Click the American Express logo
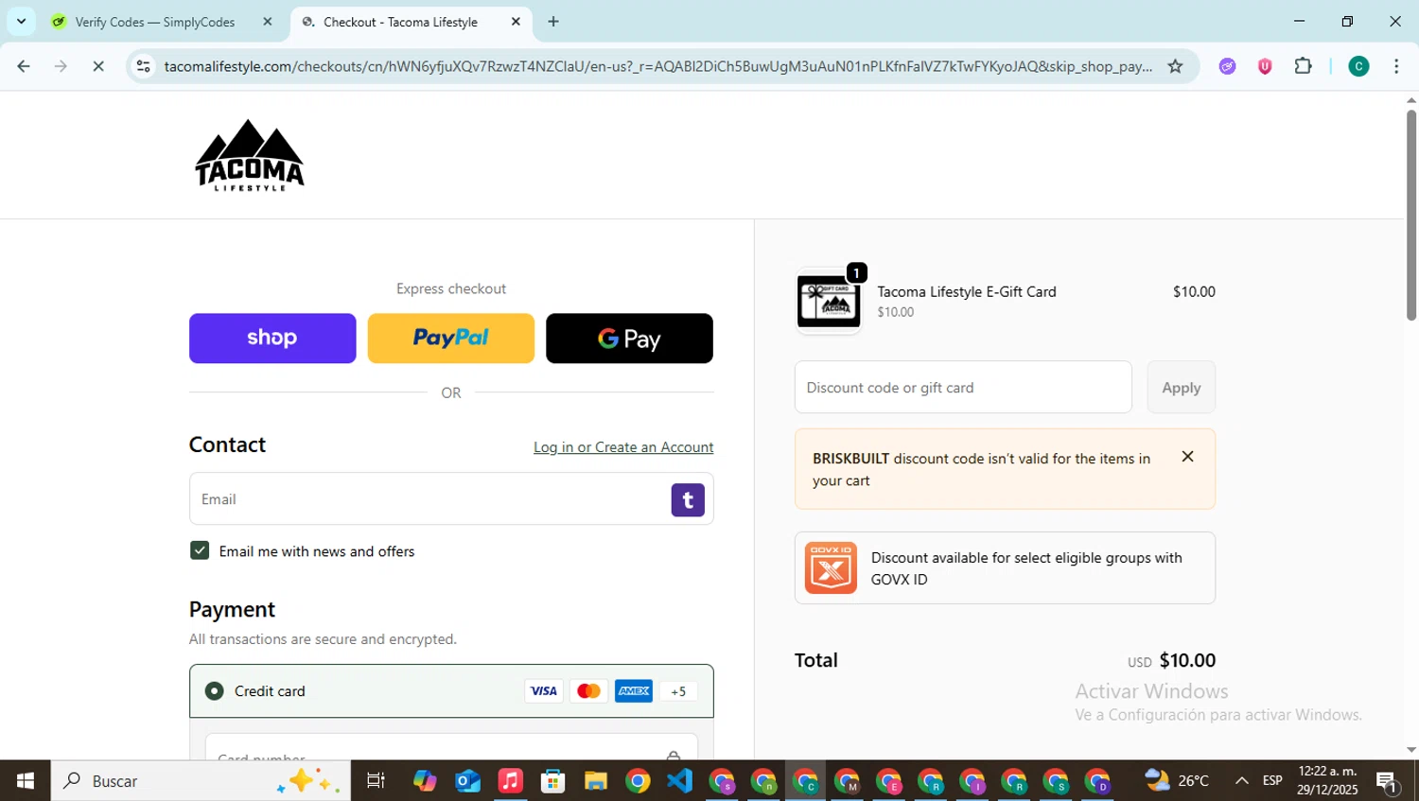The width and height of the screenshot is (1419, 801). point(633,691)
